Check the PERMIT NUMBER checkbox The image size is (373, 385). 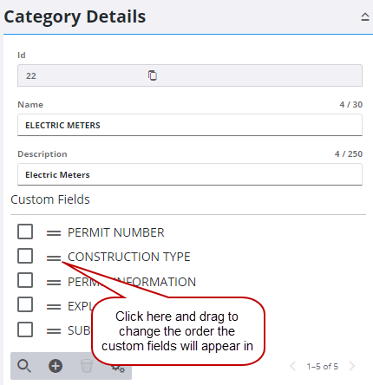[x=25, y=232]
